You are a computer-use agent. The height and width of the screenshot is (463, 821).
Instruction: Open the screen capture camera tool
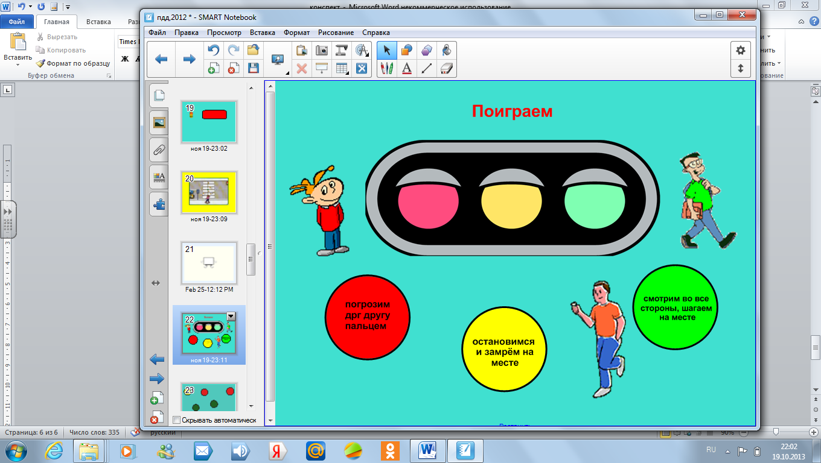click(x=322, y=51)
